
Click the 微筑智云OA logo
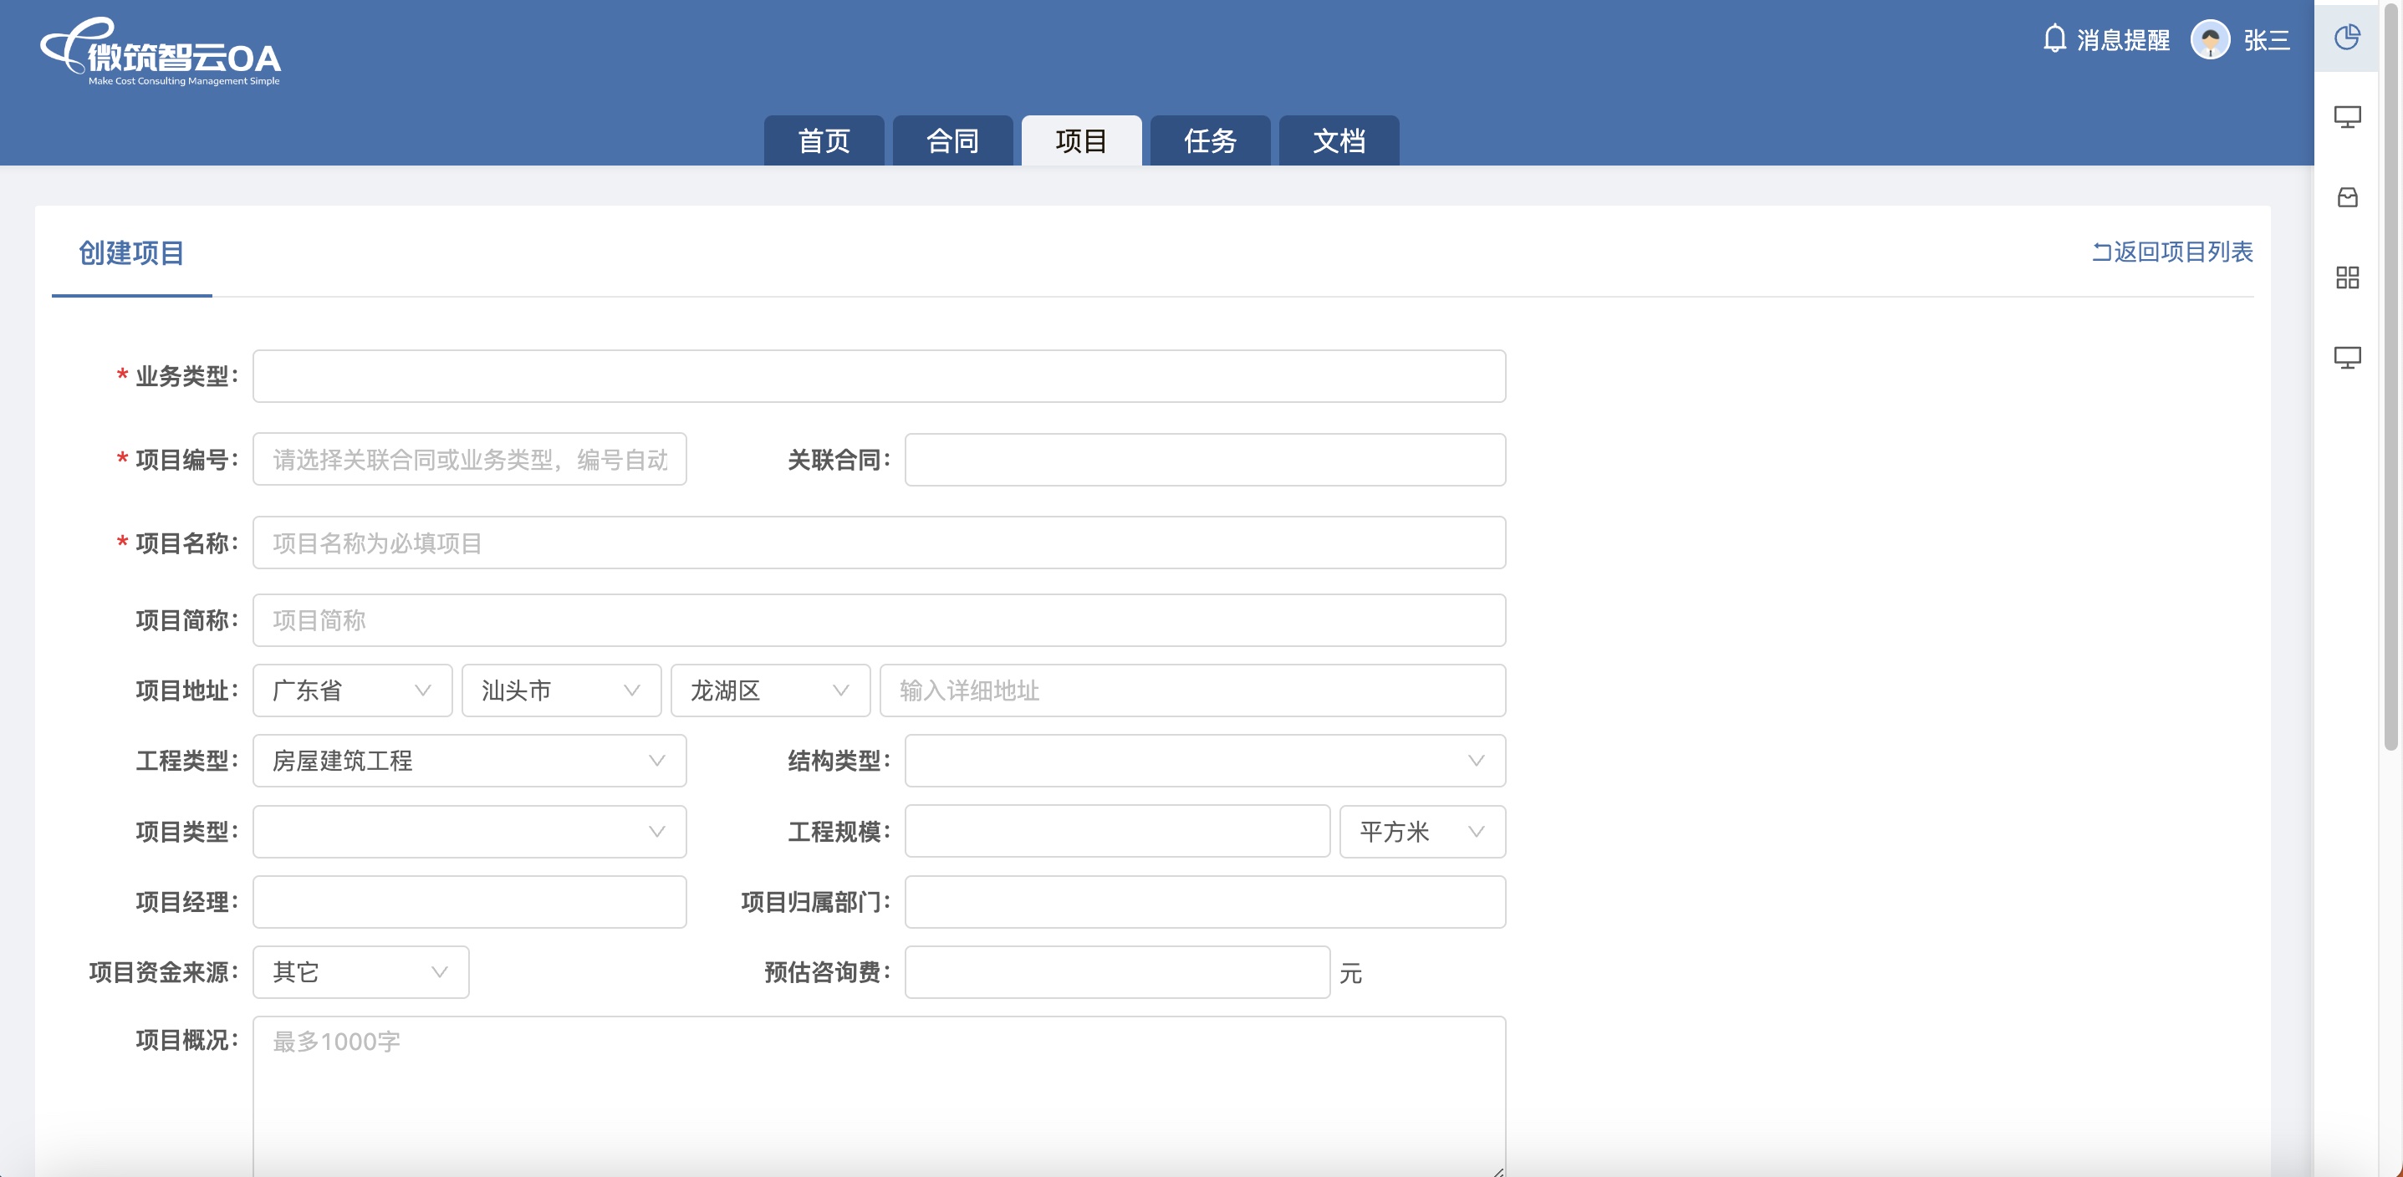(161, 53)
